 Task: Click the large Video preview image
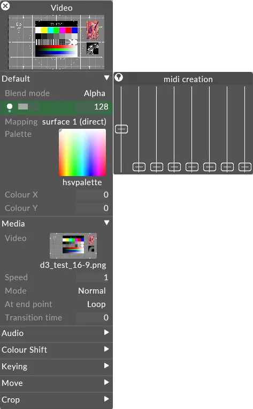tap(56, 42)
